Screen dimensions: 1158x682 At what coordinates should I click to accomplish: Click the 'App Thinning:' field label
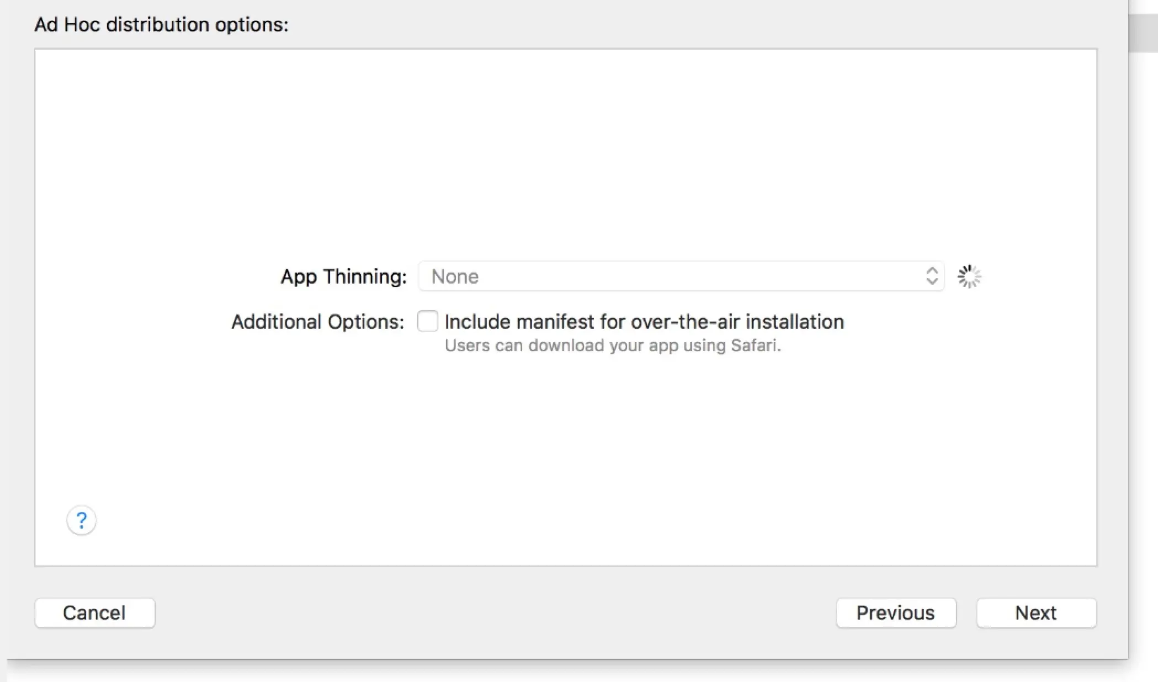[343, 276]
